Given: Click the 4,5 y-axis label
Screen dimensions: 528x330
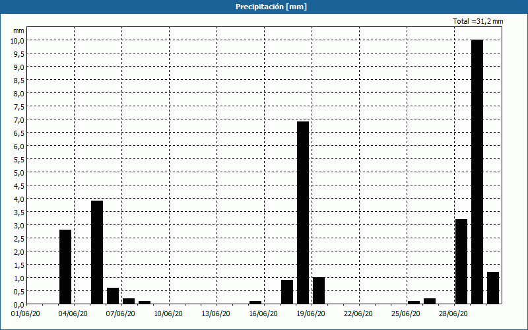Looking at the screenshot, I should [19, 185].
